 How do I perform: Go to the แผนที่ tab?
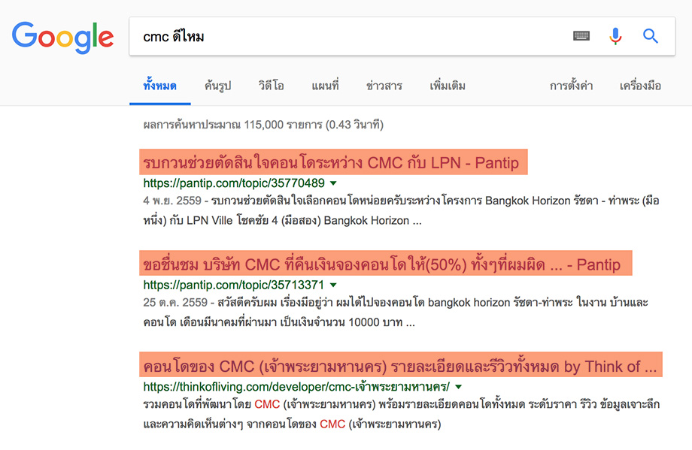[325, 85]
